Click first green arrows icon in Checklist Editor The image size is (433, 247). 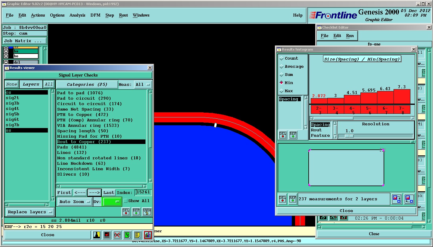coord(323,218)
